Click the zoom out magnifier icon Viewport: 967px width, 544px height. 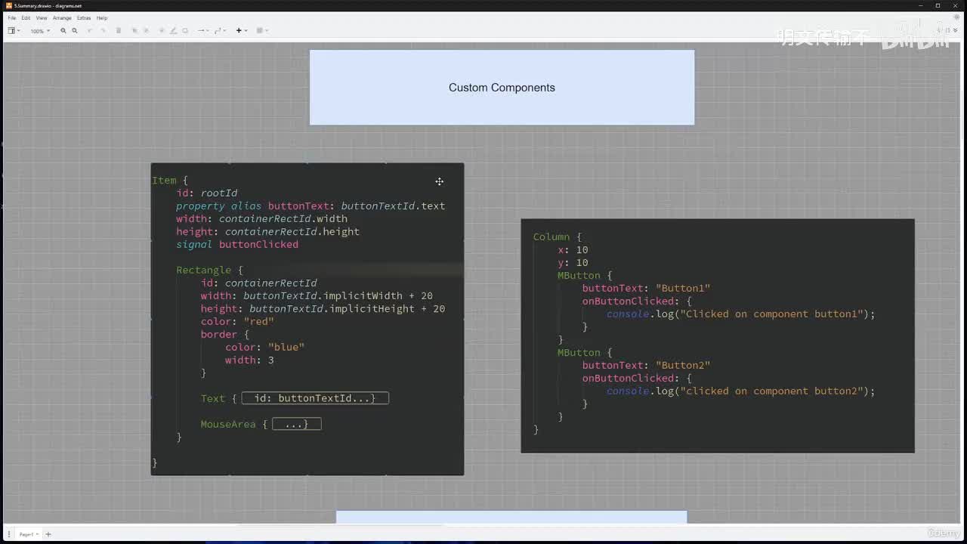click(x=74, y=31)
